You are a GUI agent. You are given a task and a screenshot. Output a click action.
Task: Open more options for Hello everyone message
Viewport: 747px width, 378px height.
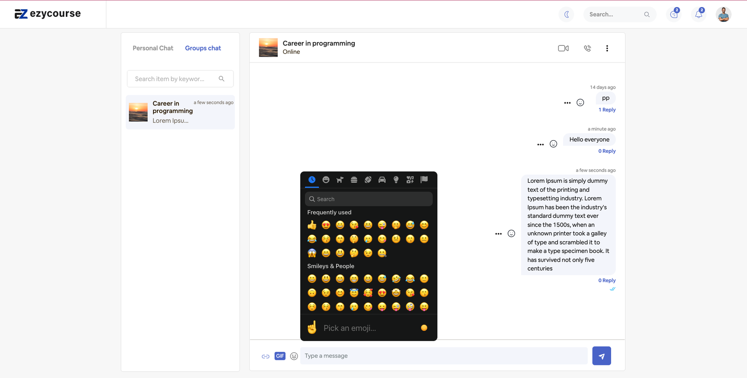pyautogui.click(x=540, y=144)
